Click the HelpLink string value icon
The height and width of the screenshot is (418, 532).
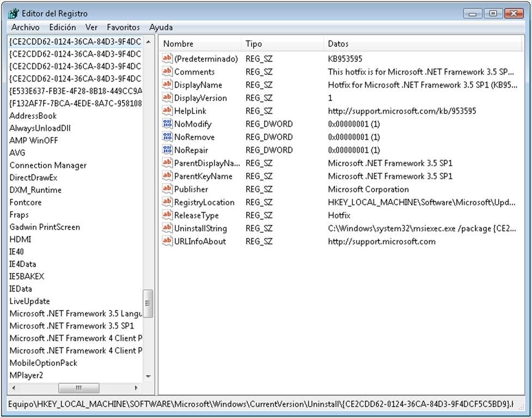(167, 110)
